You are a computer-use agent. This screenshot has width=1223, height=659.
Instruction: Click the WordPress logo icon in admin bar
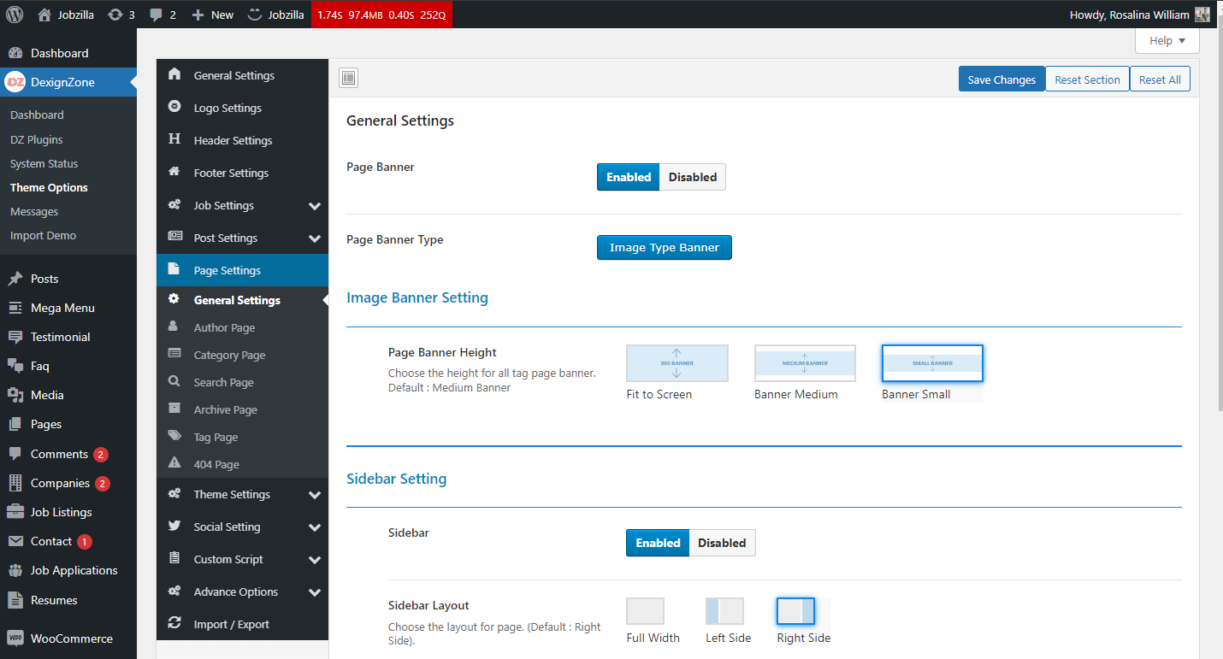coord(15,15)
